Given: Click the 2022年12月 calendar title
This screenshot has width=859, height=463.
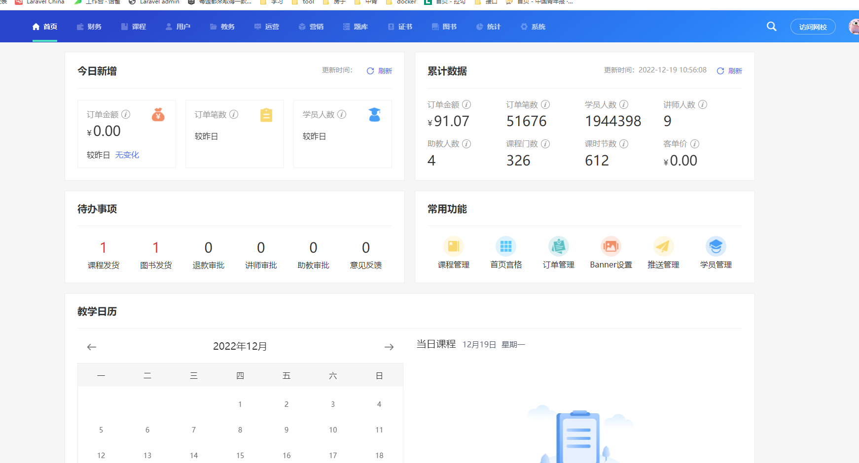Looking at the screenshot, I should coord(240,346).
